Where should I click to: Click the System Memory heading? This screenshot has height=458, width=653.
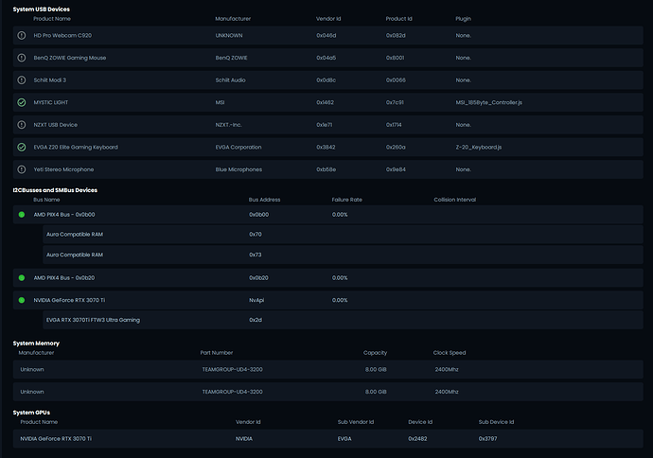click(36, 343)
